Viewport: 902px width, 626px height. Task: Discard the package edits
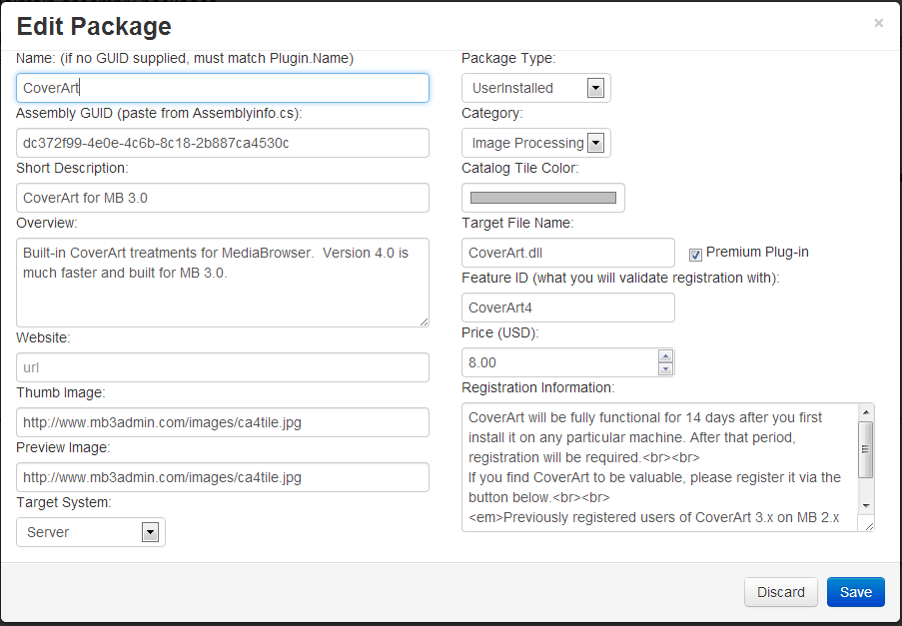click(780, 592)
